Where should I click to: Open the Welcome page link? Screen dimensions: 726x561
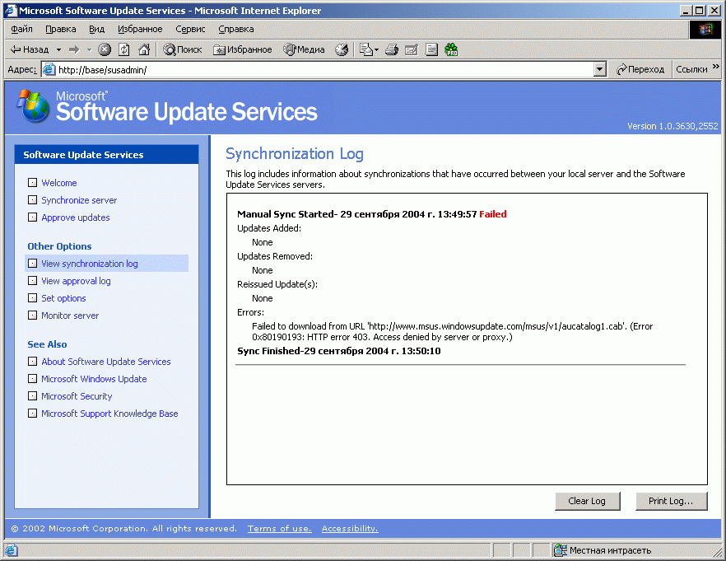click(x=58, y=183)
